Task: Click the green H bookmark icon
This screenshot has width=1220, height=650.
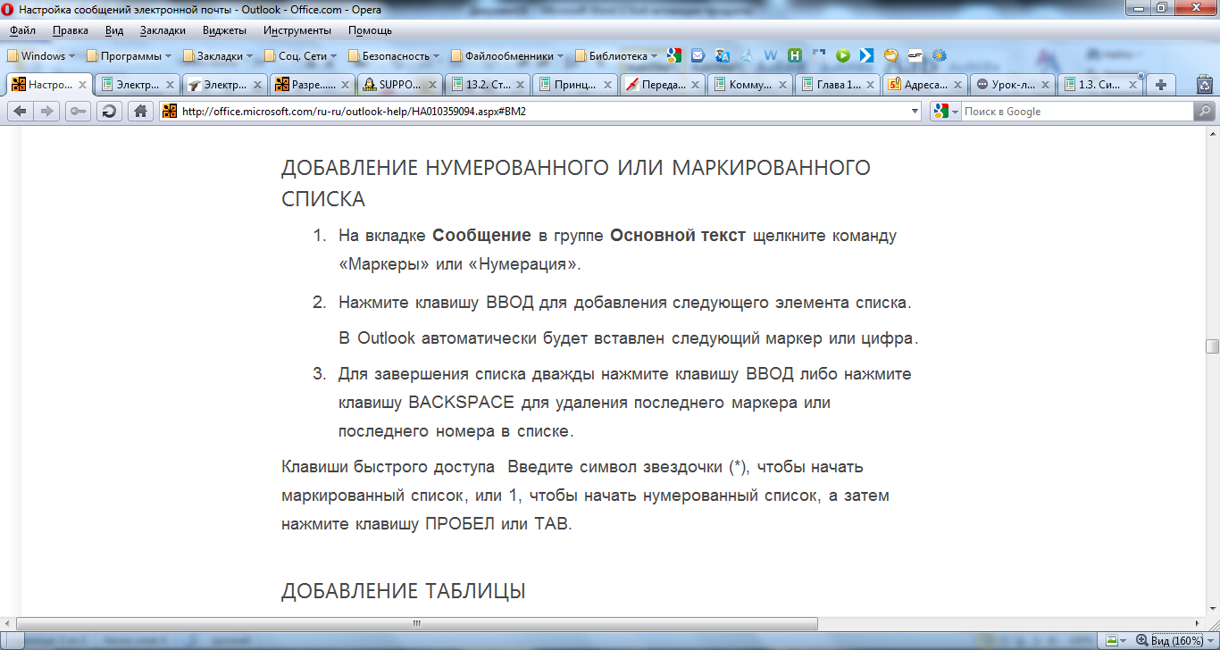Action: point(794,55)
